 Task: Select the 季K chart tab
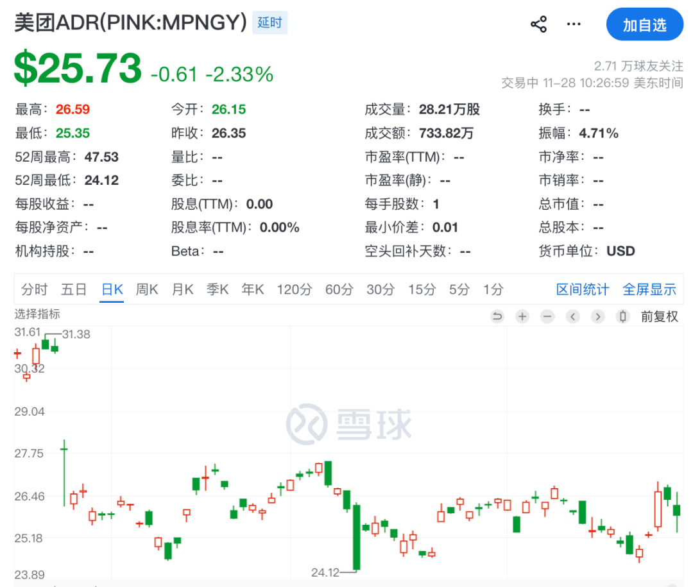tap(218, 289)
